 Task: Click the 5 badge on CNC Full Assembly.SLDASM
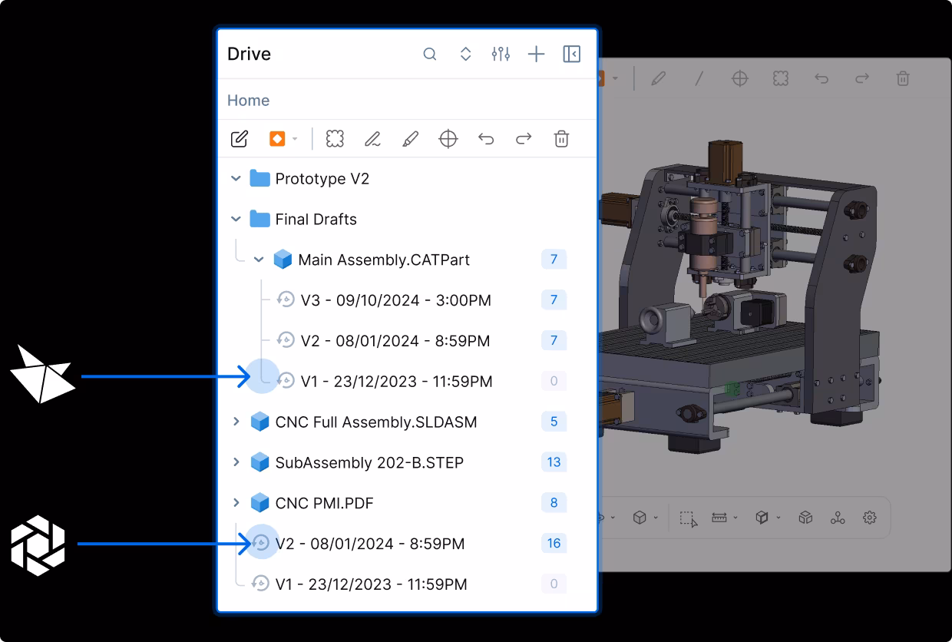tap(554, 422)
